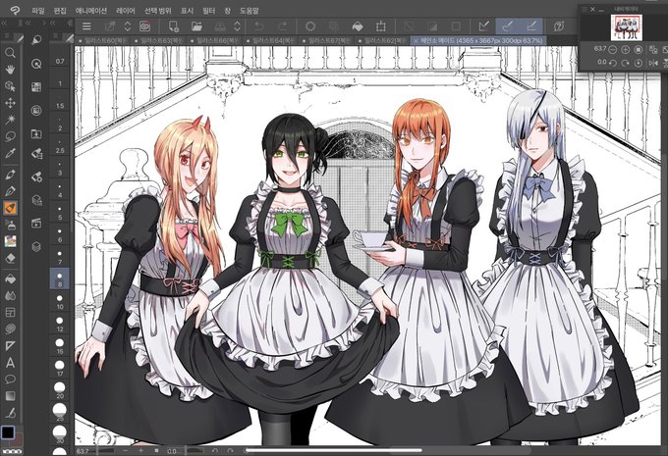
Task: Select the Balloon speech bubble tool
Action: (x=10, y=379)
